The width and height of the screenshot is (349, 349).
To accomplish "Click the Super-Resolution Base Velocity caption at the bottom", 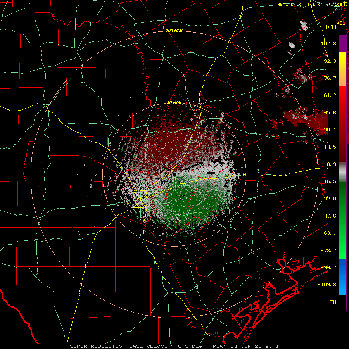I will click(x=176, y=346).
